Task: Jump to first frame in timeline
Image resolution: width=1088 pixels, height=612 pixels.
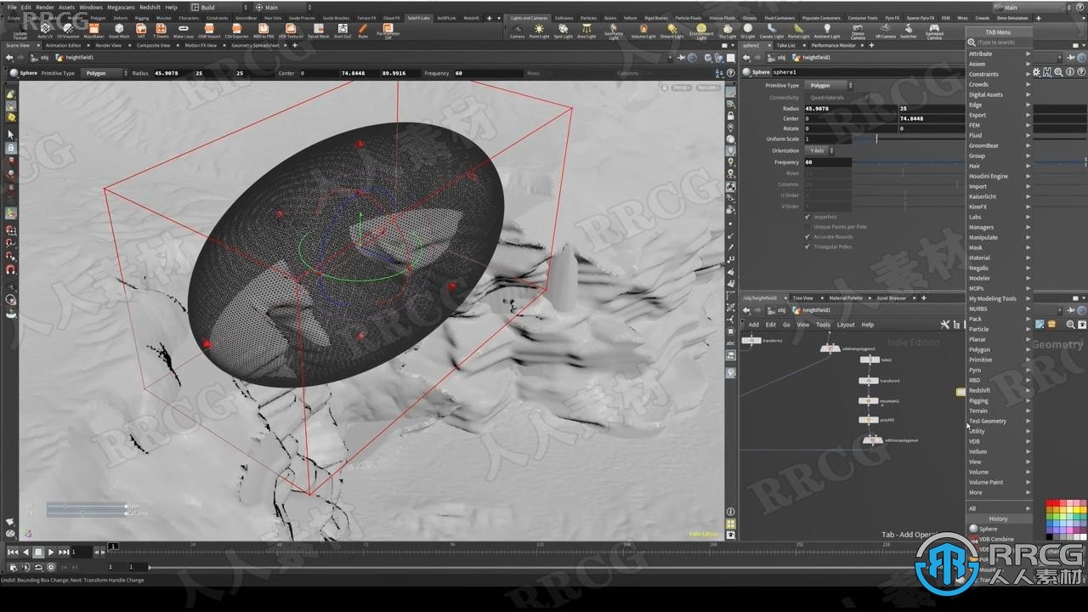Action: pos(13,552)
